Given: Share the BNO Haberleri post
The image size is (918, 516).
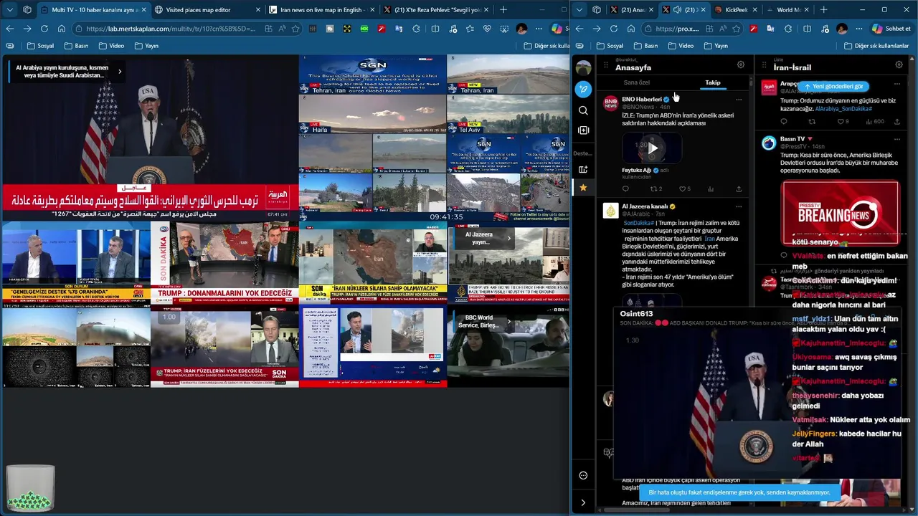Looking at the screenshot, I should click(739, 189).
